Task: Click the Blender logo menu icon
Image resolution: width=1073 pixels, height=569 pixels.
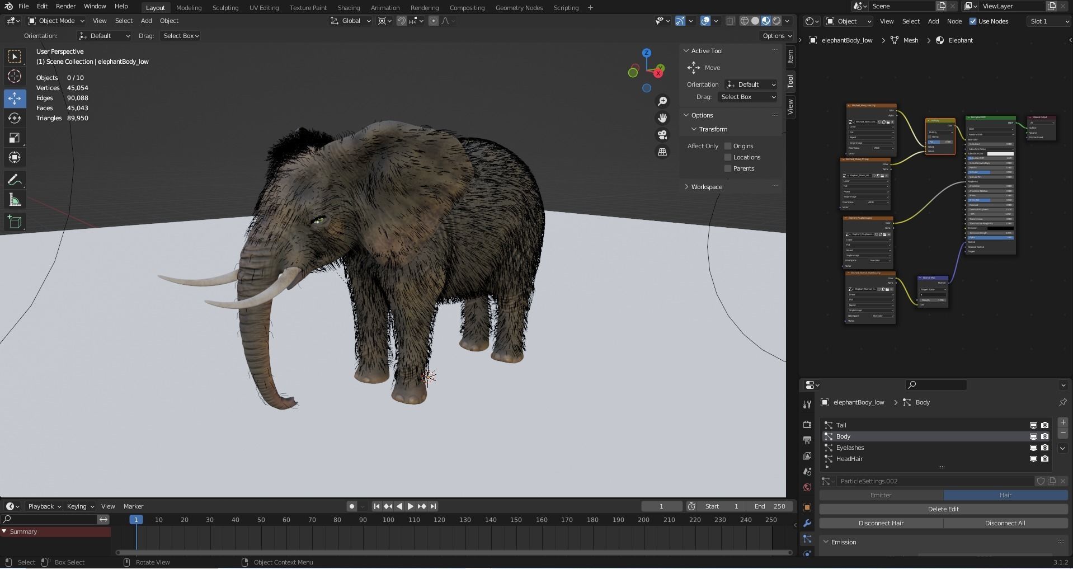Action: pyautogui.click(x=8, y=6)
